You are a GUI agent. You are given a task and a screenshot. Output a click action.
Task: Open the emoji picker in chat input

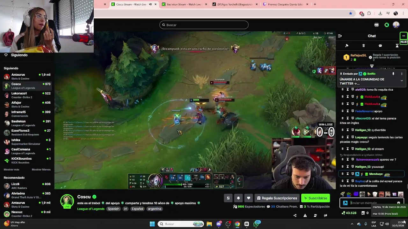[398, 203]
